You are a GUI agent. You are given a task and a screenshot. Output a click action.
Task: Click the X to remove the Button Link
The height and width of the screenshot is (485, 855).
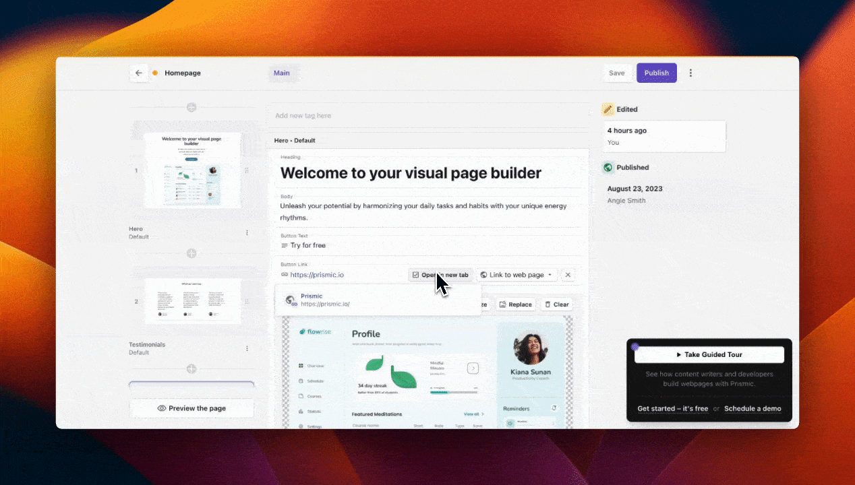568,275
